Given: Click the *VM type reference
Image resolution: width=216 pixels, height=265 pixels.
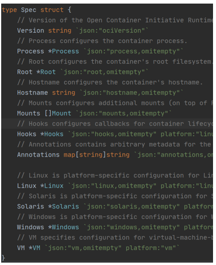Looking at the screenshot, I should [35, 248].
